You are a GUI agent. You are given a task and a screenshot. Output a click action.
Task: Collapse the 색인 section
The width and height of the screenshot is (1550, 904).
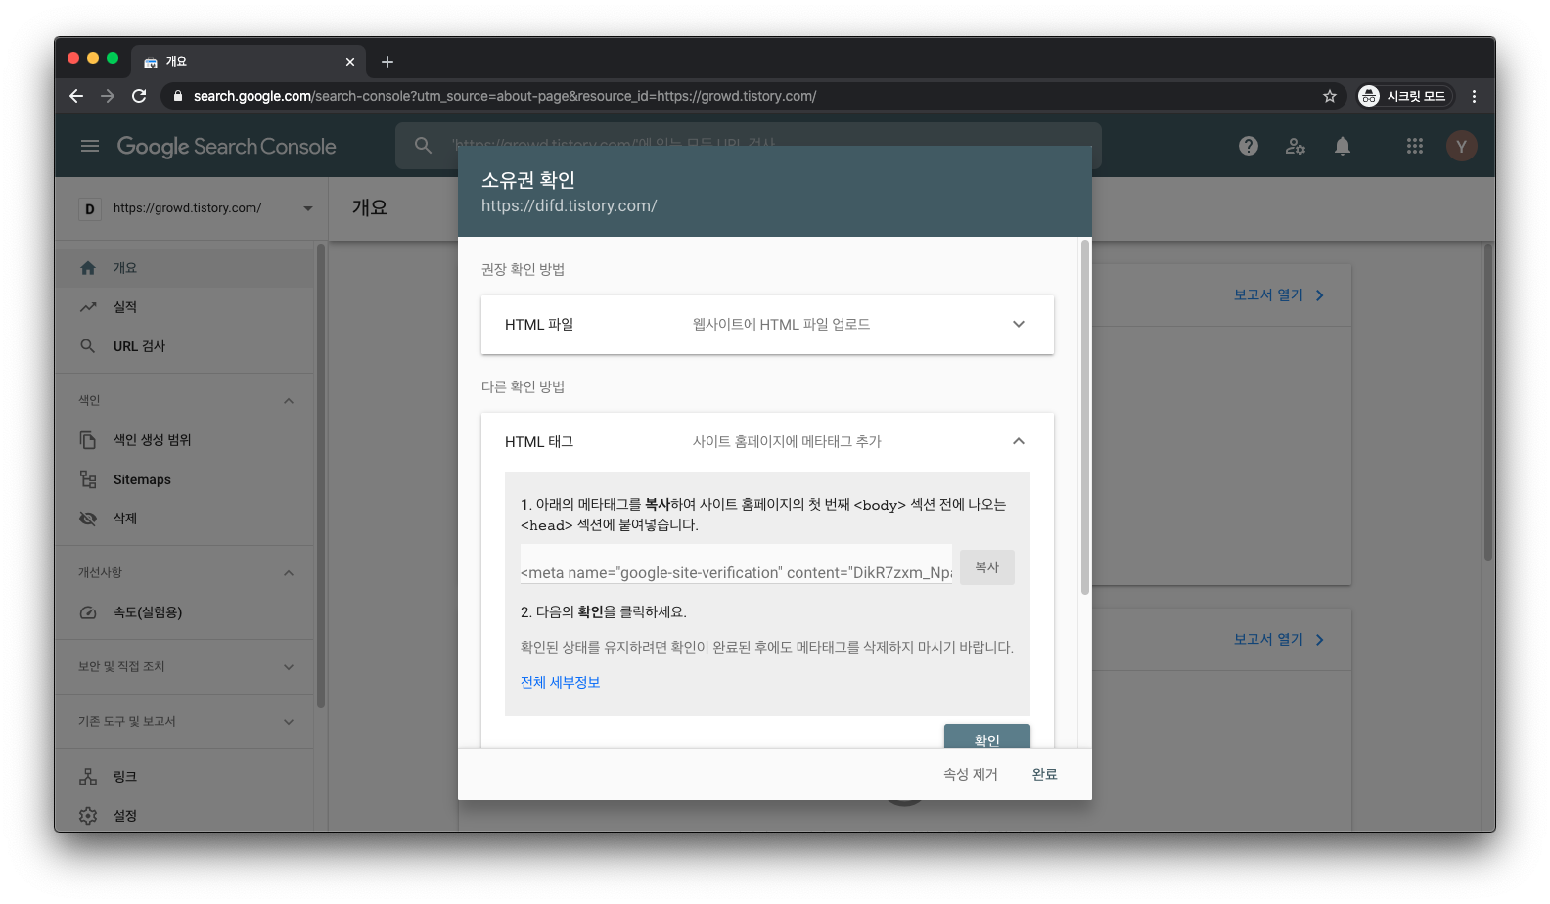pos(289,401)
